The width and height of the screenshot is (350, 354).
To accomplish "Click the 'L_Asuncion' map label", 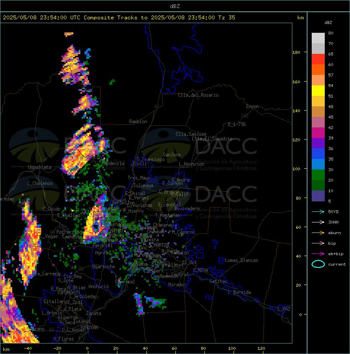I will point(191,164).
